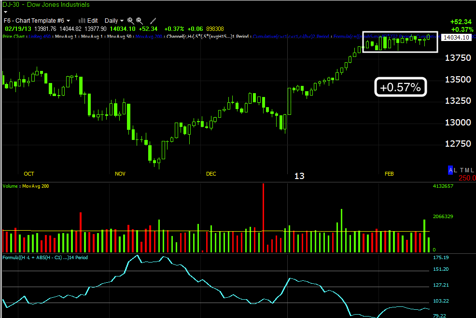Click the DJ-30 - Dow Jones Industrials title
The height and width of the screenshot is (318, 476).
pos(46,4)
